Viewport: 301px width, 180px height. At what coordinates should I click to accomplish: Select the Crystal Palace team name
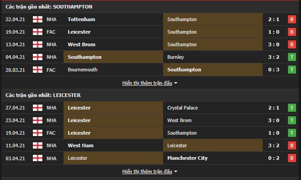coord(182,108)
